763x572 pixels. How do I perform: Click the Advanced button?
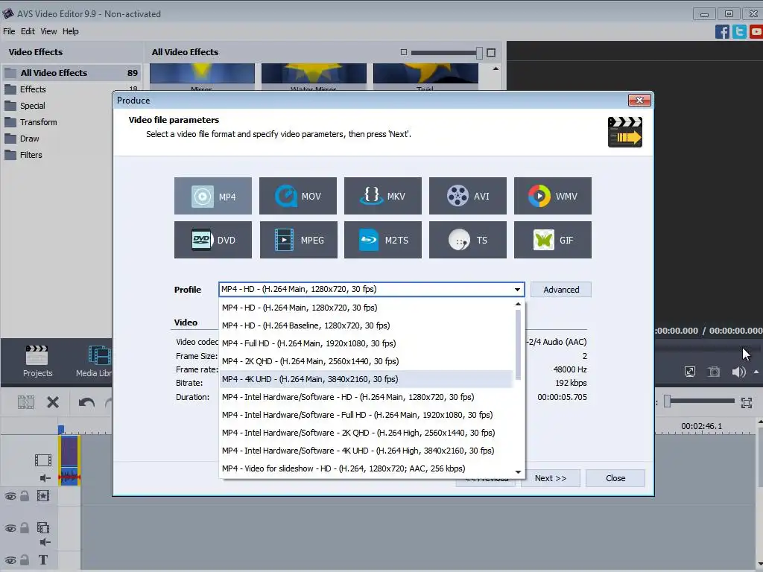pyautogui.click(x=560, y=290)
